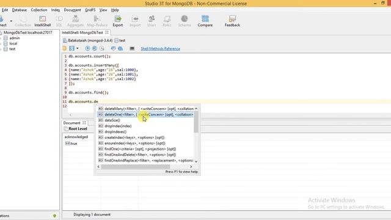Open the Database menu
Viewport: 391px width, 220px height.
19,10
